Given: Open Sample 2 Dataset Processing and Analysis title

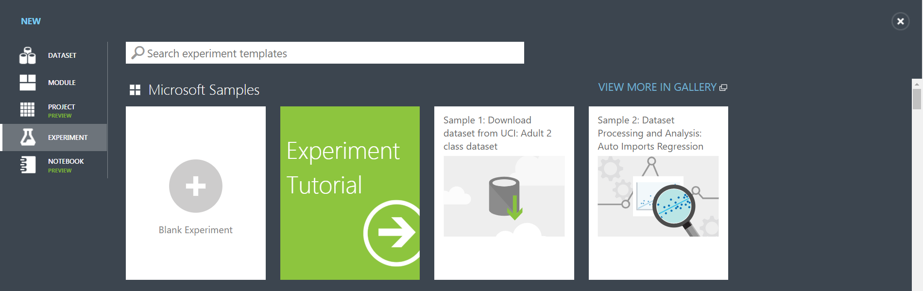Looking at the screenshot, I should tap(650, 133).
